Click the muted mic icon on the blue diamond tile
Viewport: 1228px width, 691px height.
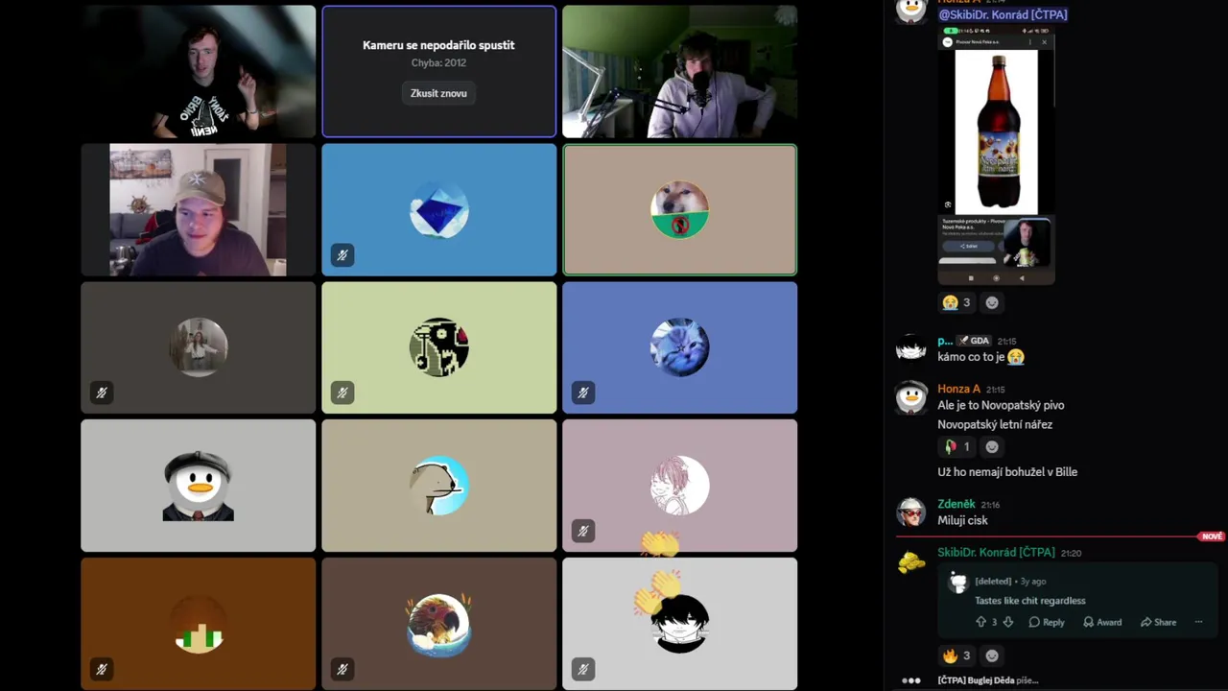tap(342, 254)
